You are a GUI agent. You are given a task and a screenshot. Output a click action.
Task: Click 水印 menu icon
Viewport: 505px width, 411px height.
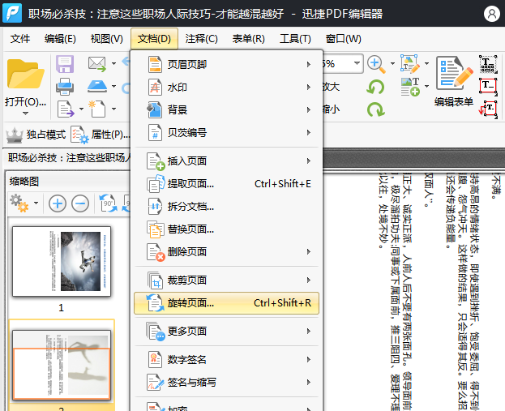(155, 88)
